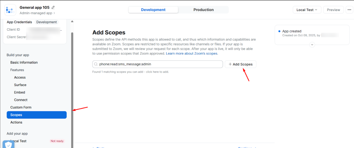This screenshot has height=148, width=354.
Task: Click the edit pencil beside General app 105
Action: [x=53, y=7]
